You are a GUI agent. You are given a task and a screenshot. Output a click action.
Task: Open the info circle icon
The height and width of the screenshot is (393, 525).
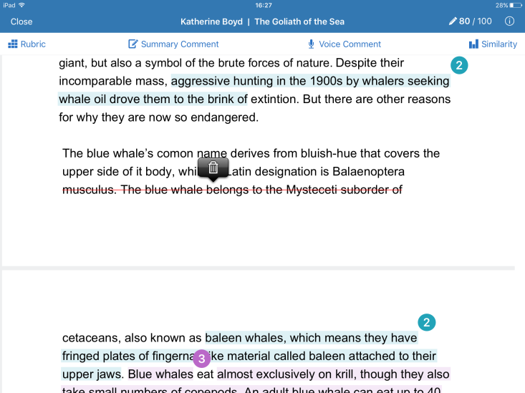509,21
